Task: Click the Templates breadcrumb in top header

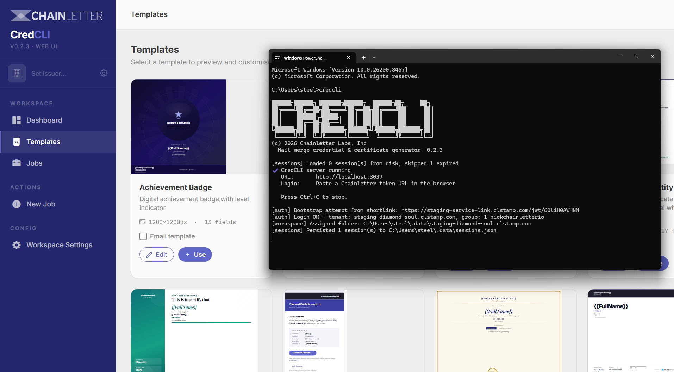Action: coord(149,14)
